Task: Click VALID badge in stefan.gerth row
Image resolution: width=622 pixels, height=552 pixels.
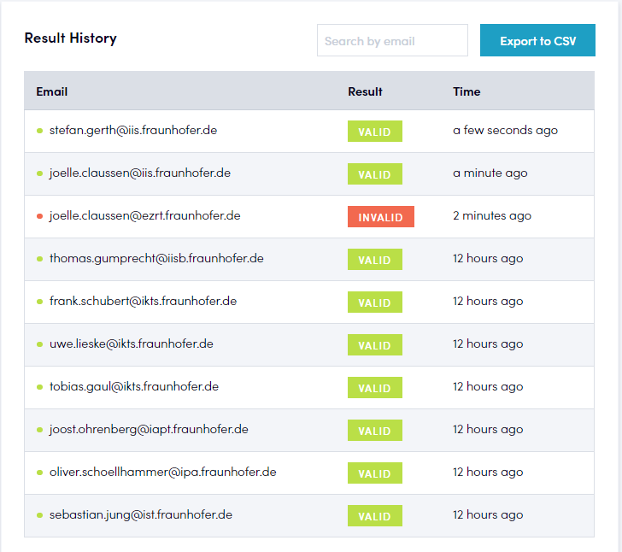Action: point(374,132)
